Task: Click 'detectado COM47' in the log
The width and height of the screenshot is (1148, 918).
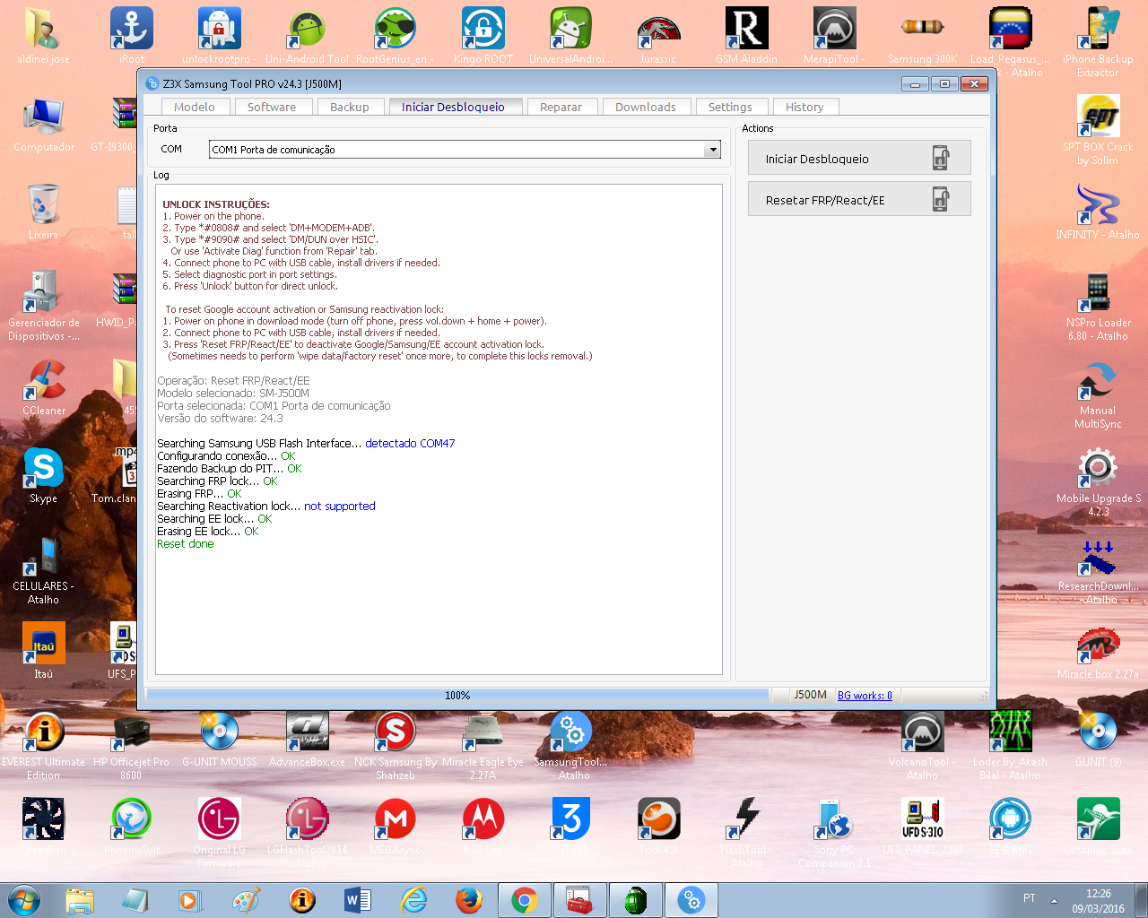Action: 410,444
